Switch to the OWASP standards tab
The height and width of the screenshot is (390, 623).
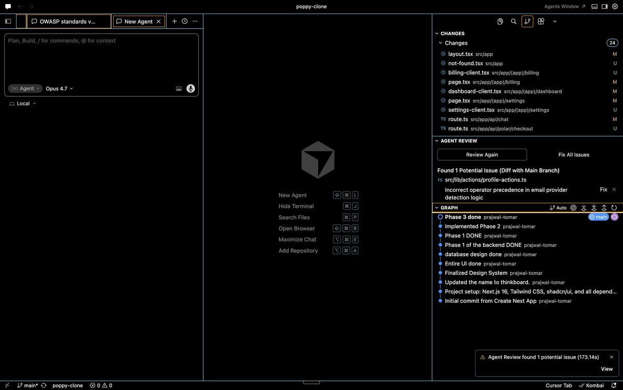click(x=69, y=21)
